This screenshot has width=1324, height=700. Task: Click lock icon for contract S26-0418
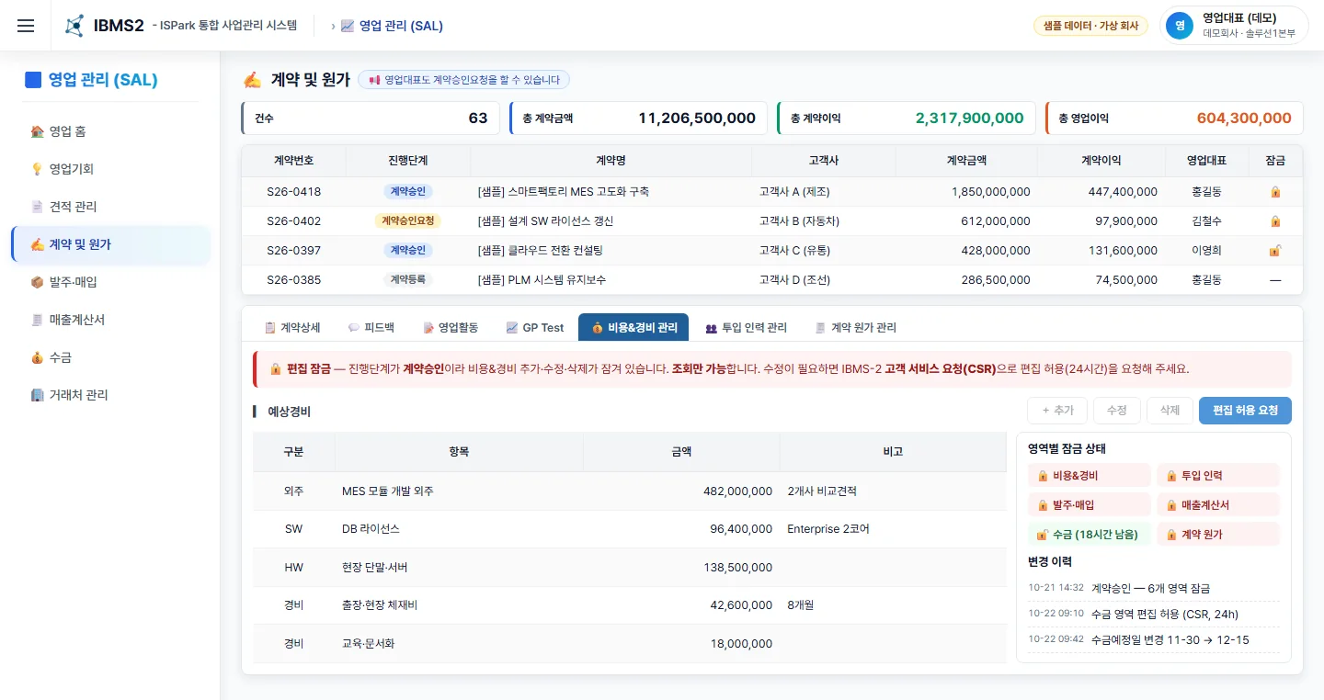coord(1275,192)
